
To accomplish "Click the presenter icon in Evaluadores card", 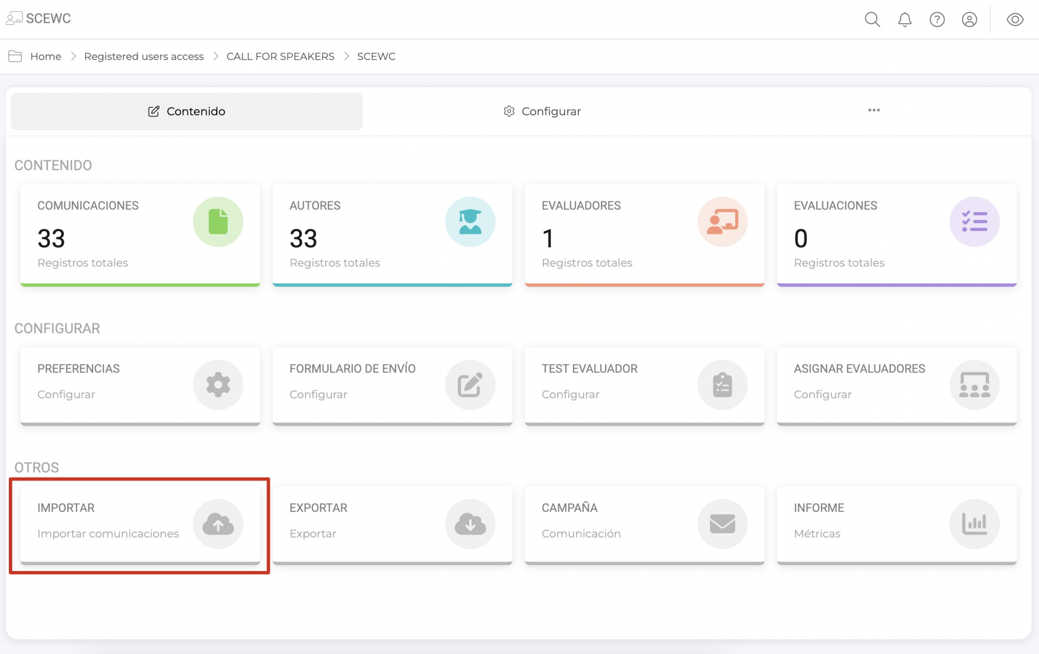I will (x=722, y=222).
